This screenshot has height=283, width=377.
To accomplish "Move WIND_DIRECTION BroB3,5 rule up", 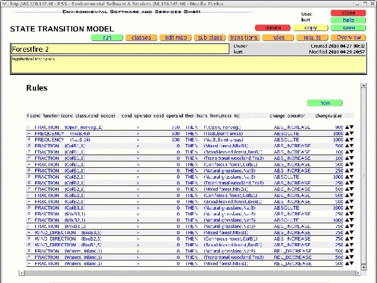I will pos(347,233).
